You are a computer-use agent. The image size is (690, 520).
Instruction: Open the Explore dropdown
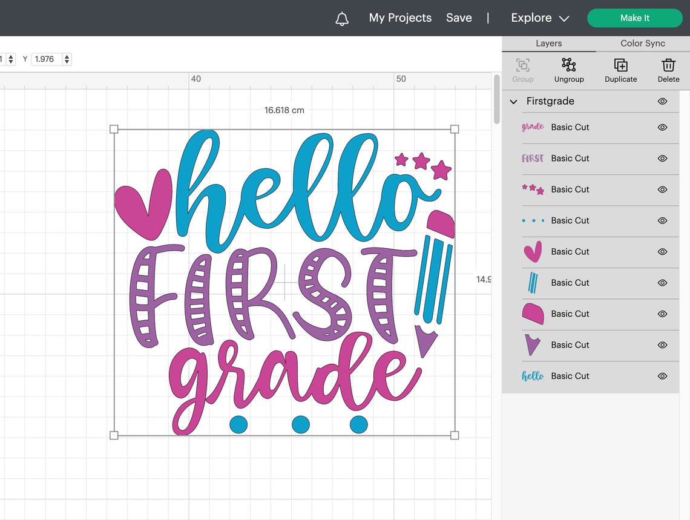pos(539,18)
